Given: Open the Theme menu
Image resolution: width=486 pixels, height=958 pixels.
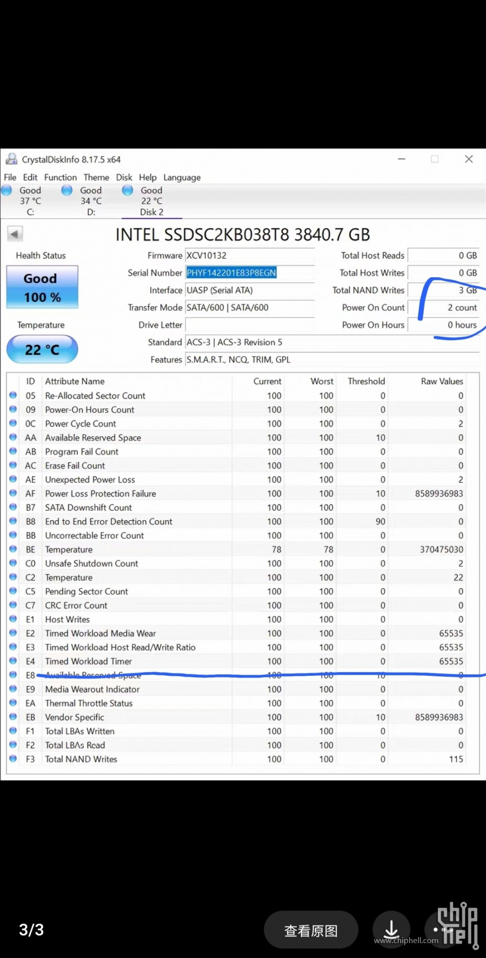Looking at the screenshot, I should point(96,177).
